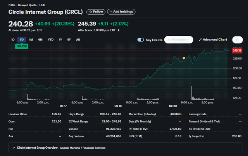248x156 pixels.
Task: Click Forward Dividend & Yield label
Action: 204,121
